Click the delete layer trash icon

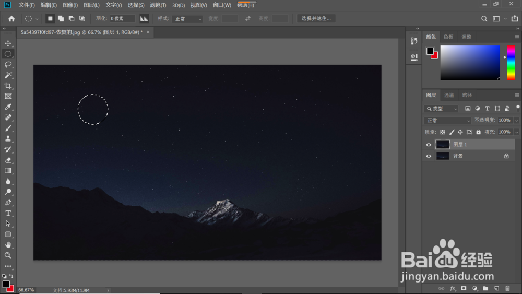pyautogui.click(x=507, y=288)
